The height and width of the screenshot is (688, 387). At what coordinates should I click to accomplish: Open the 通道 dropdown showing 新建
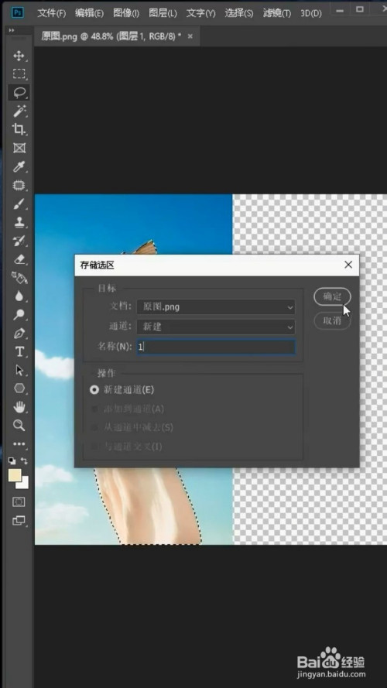(216, 327)
